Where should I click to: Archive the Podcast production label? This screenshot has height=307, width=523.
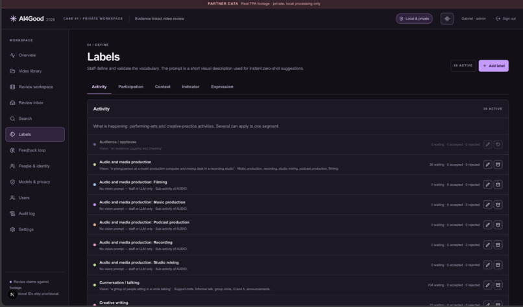click(498, 225)
